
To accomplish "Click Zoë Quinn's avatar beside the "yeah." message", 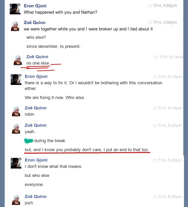I will pyautogui.click(x=16, y=129).
